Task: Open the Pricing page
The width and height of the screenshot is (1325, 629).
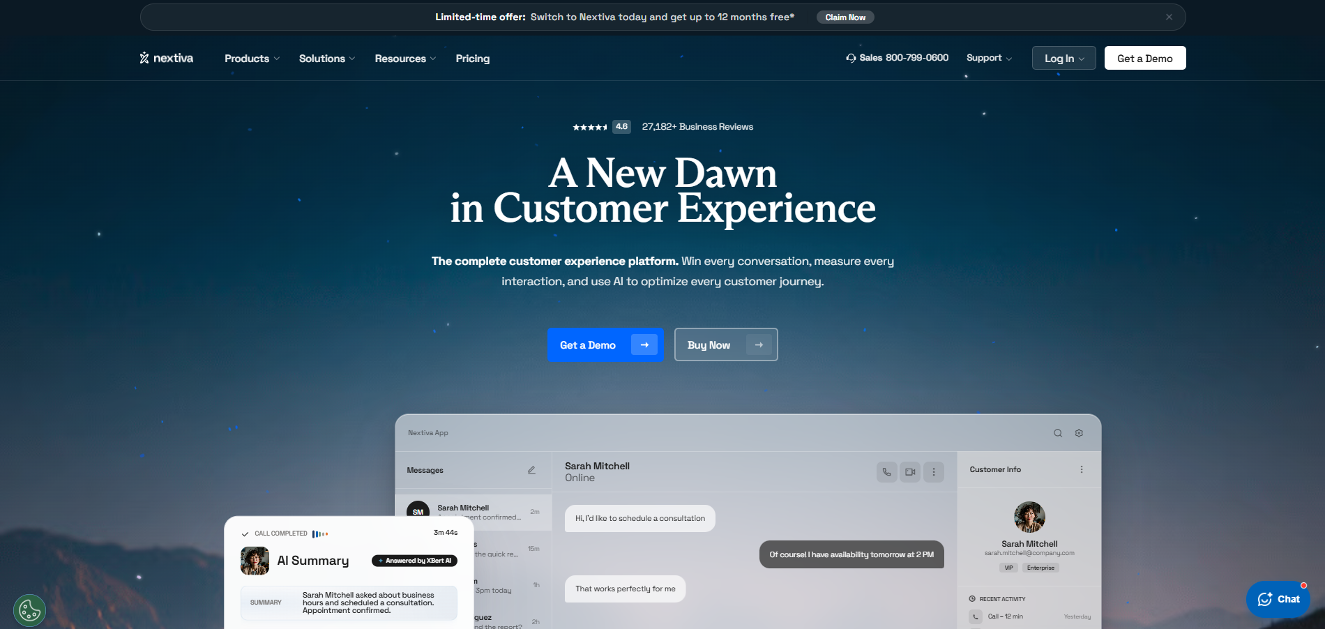Action: click(472, 59)
